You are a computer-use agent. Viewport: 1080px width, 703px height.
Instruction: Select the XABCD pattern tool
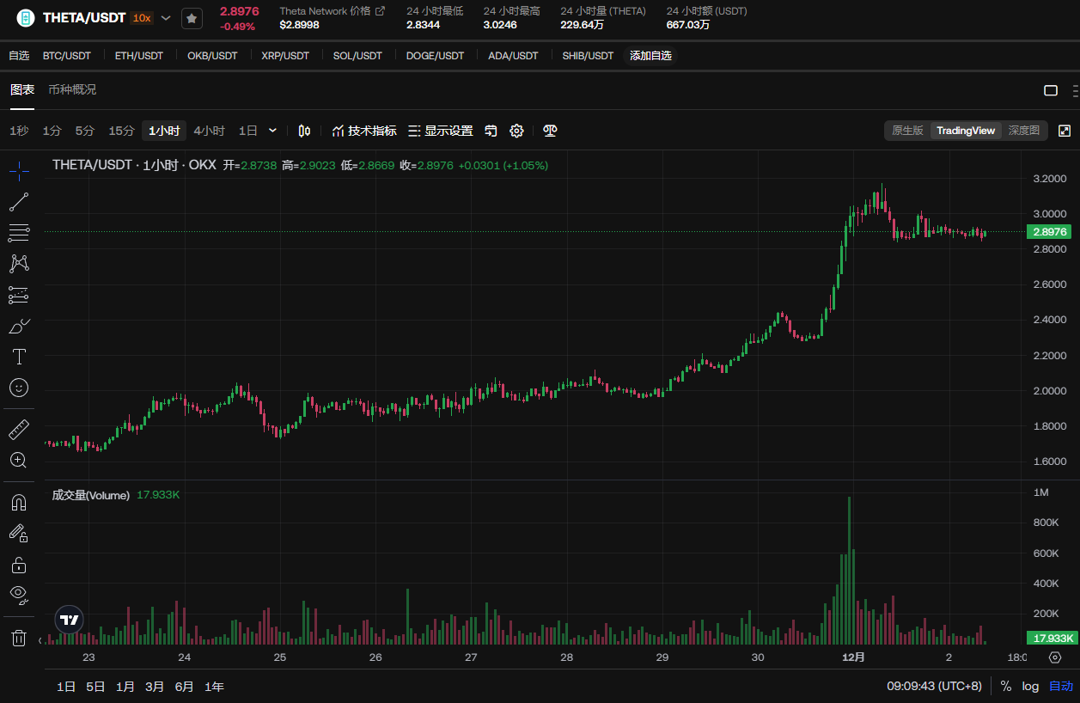point(19,264)
